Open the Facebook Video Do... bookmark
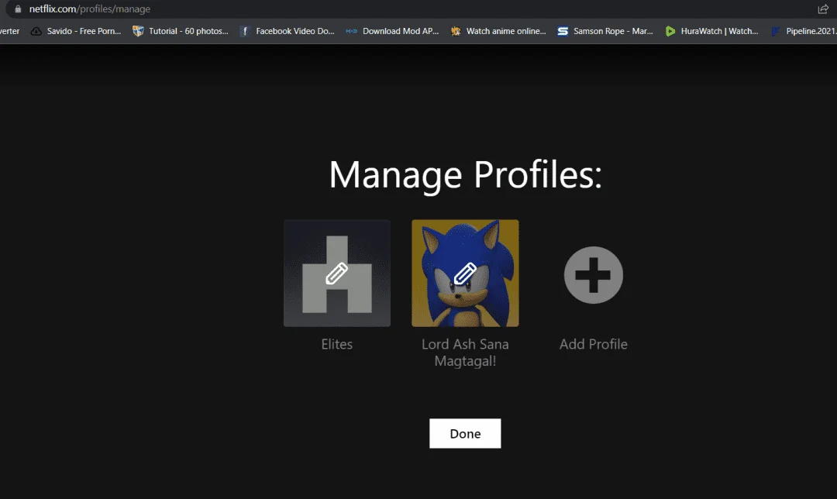Image resolution: width=837 pixels, height=499 pixels. [288, 31]
